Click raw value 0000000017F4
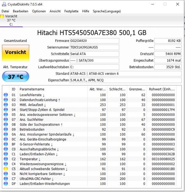This screenshot has height=192, width=185. pos(163,110)
